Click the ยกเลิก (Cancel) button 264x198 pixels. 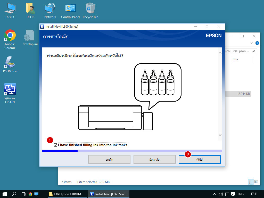[x=109, y=160]
